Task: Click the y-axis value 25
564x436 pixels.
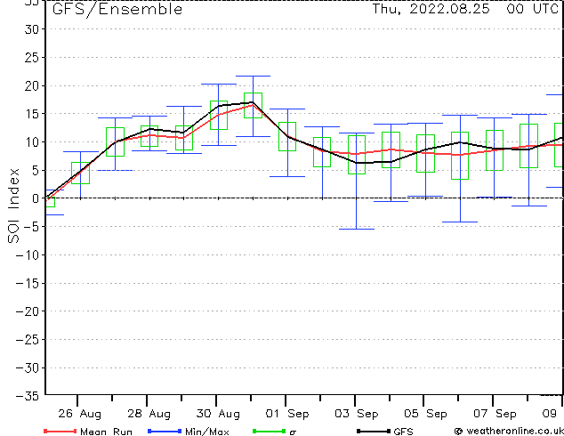Action: click(x=32, y=58)
